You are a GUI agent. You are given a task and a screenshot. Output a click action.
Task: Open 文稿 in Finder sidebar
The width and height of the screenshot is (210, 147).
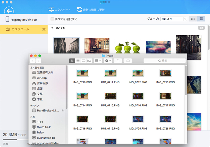coord(37,94)
